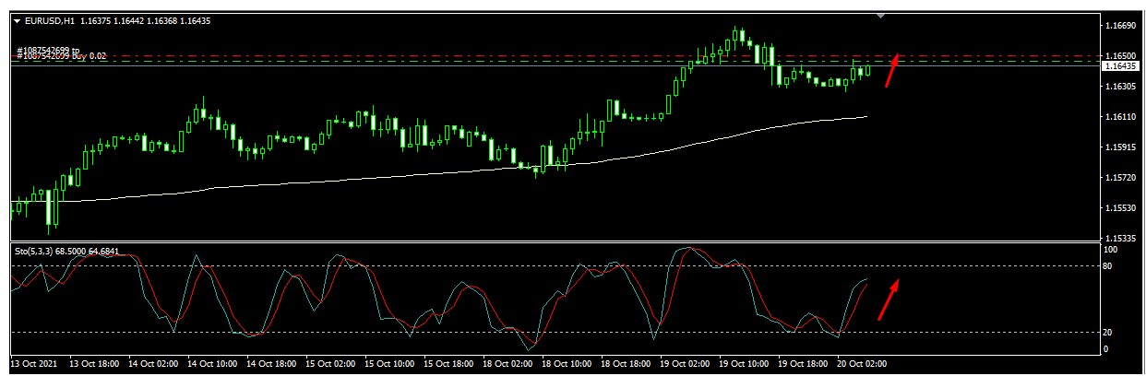This screenshot has height=376, width=1146.
Task: Click the 20 Oct 02:00 time label
Action: (863, 364)
